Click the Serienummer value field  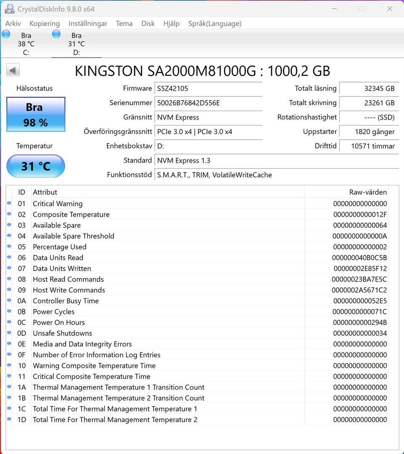(208, 103)
